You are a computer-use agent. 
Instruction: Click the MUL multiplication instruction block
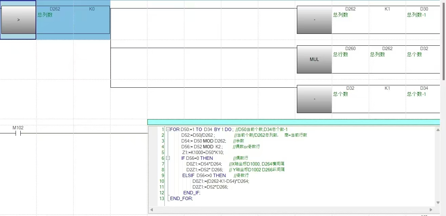[314, 59]
